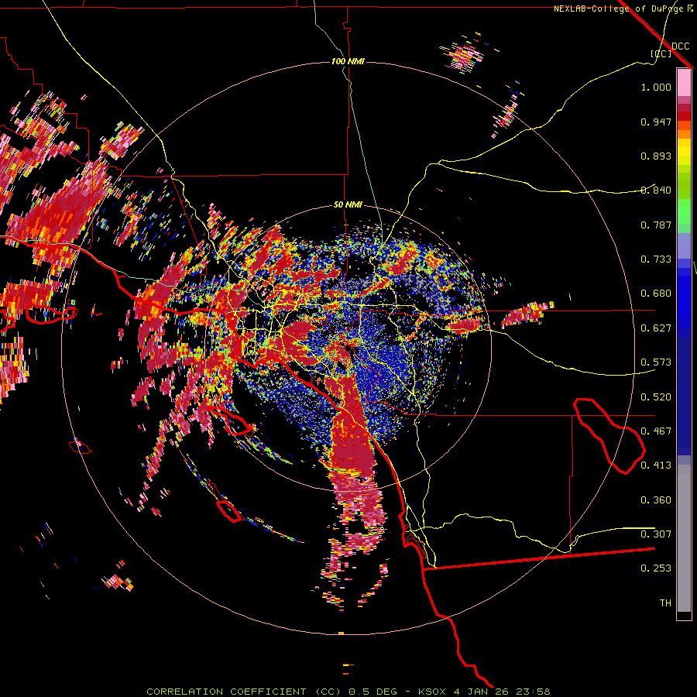Image resolution: width=697 pixels, height=697 pixels.
Task: Click the 0.893 scale value
Action: 656,156
